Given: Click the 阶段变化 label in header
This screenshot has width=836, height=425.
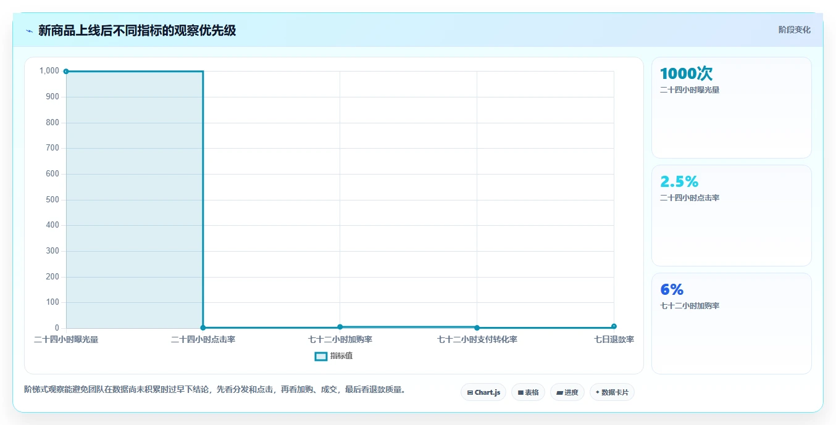Looking at the screenshot, I should (x=794, y=30).
